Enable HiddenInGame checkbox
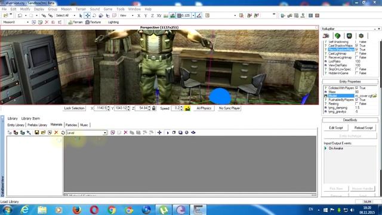This screenshot has height=215, width=382. [x=357, y=73]
